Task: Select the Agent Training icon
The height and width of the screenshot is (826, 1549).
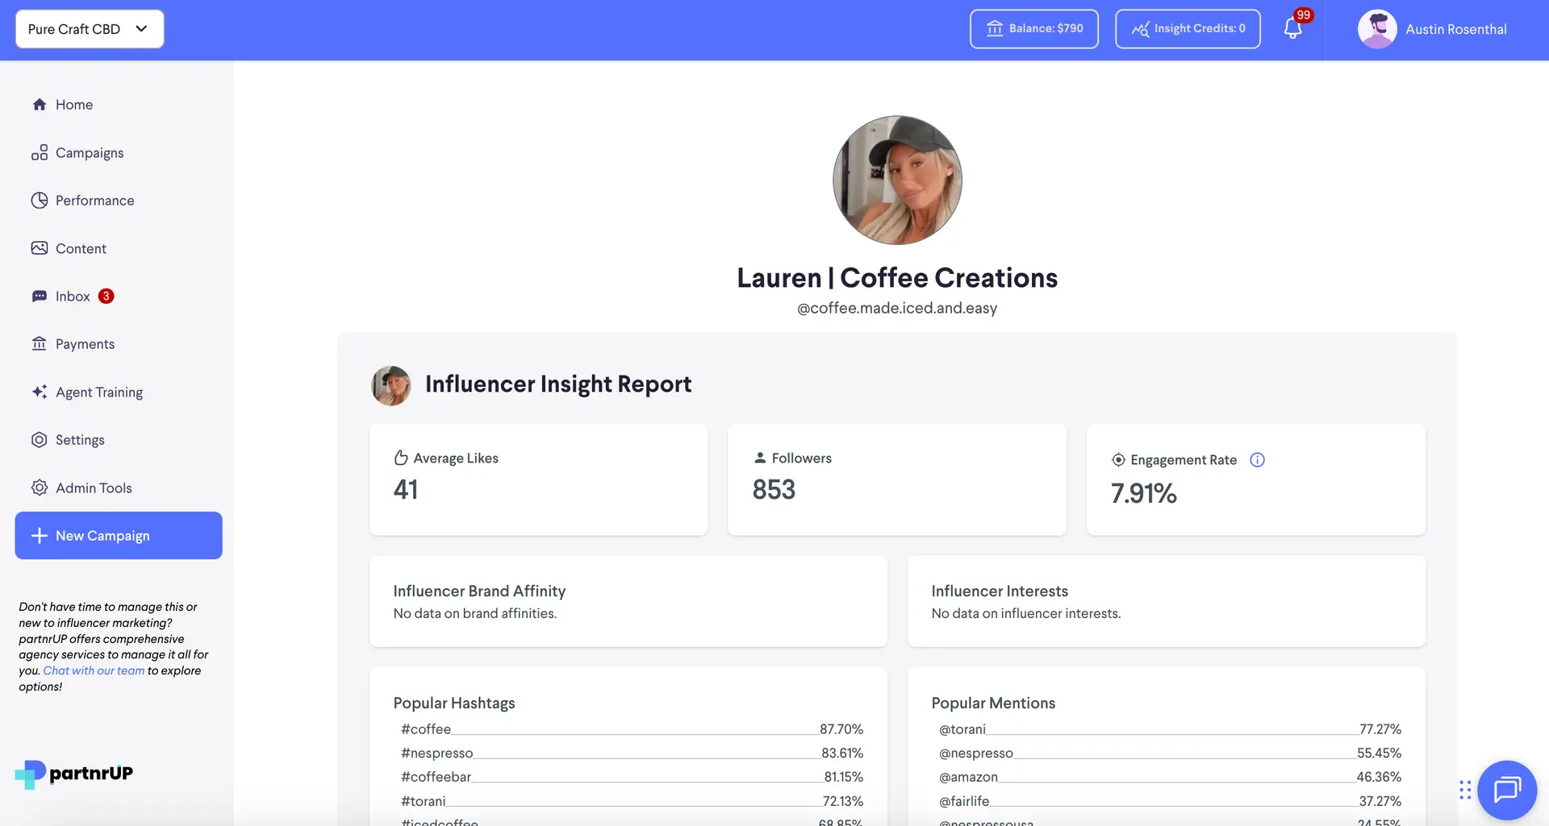Action: tap(40, 392)
